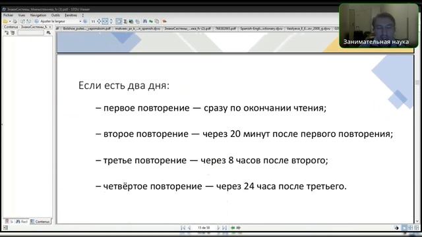Switch to matveev_pv_k..._spanish.djvu tab
This screenshot has height=237, width=422.
tap(138, 28)
